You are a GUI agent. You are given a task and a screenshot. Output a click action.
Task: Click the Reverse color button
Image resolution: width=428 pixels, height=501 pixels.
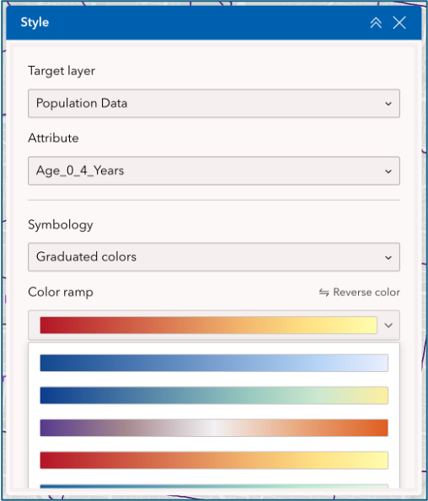[x=360, y=293]
